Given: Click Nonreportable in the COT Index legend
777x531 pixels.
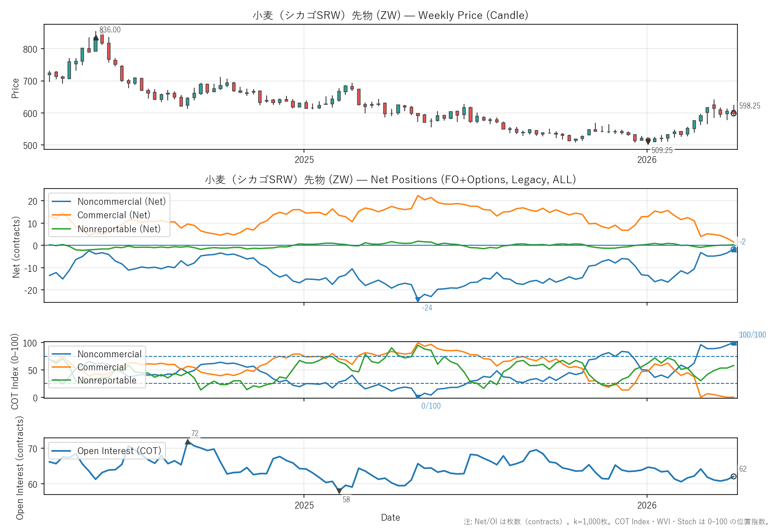Looking at the screenshot, I should point(107,380).
